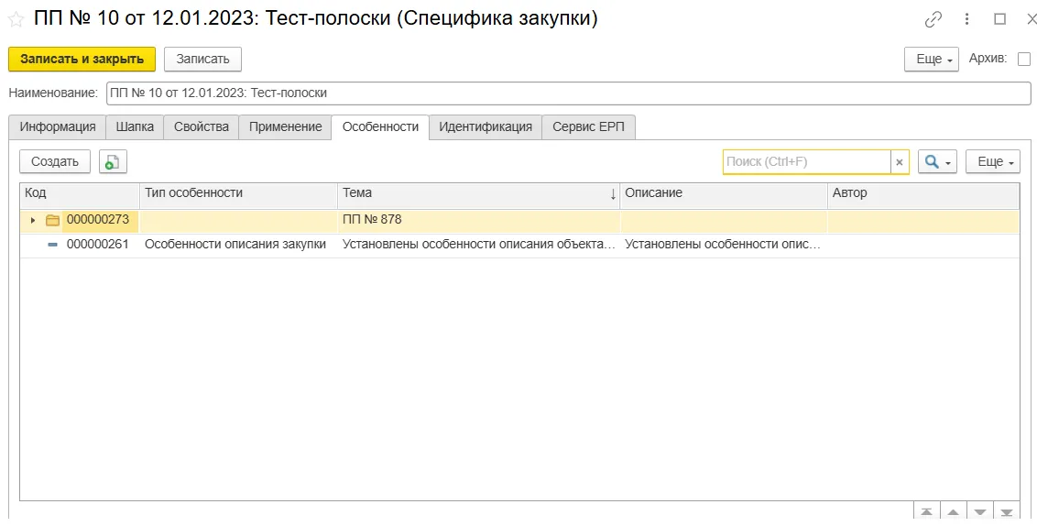Open the top Еще dropdown next to Архив
Screen dimensions: 1037x526
[x=931, y=59]
